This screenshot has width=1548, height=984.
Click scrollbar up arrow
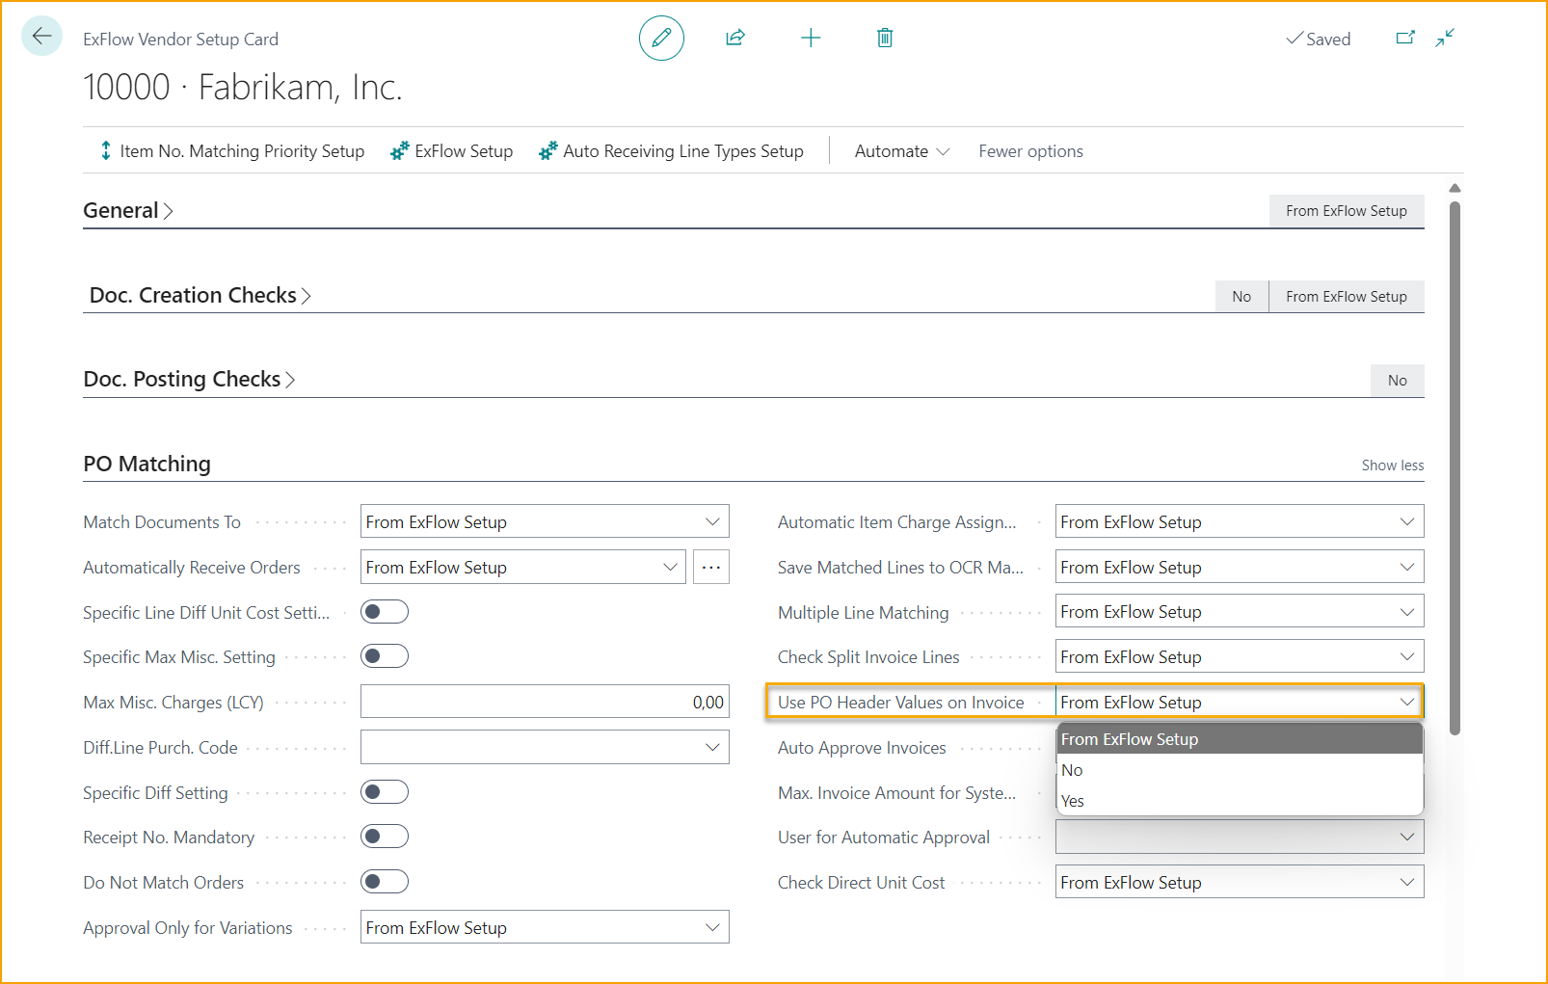click(x=1455, y=188)
